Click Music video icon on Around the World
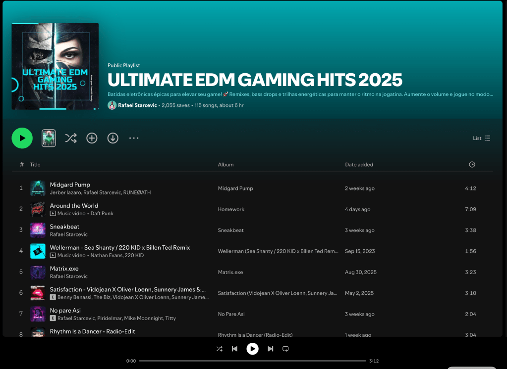The image size is (507, 369). pos(53,213)
